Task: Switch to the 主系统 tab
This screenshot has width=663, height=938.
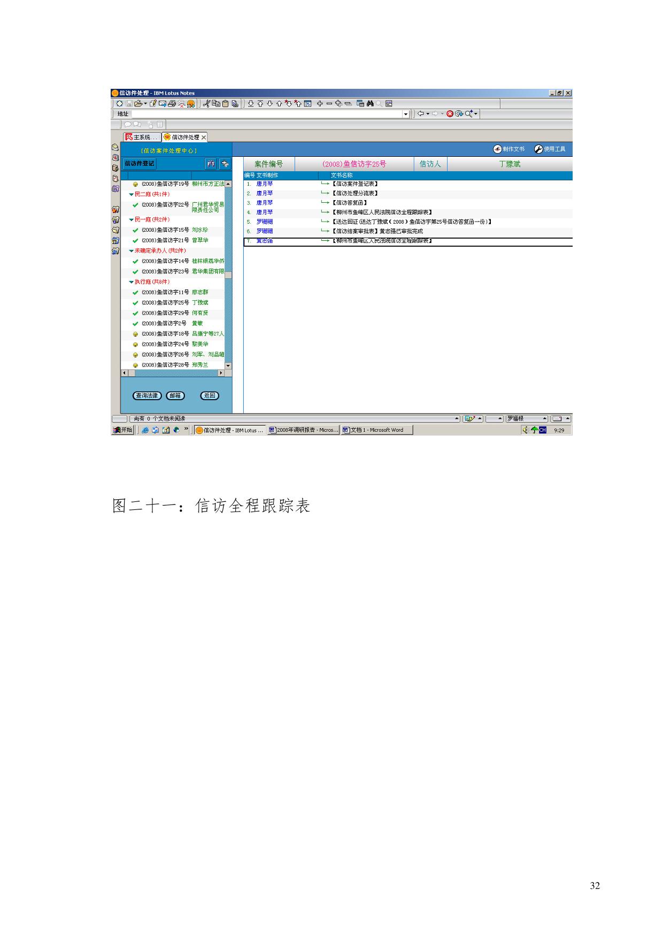Action: pyautogui.click(x=142, y=137)
